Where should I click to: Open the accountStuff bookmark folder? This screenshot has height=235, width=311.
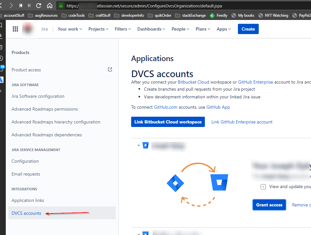click(12, 15)
